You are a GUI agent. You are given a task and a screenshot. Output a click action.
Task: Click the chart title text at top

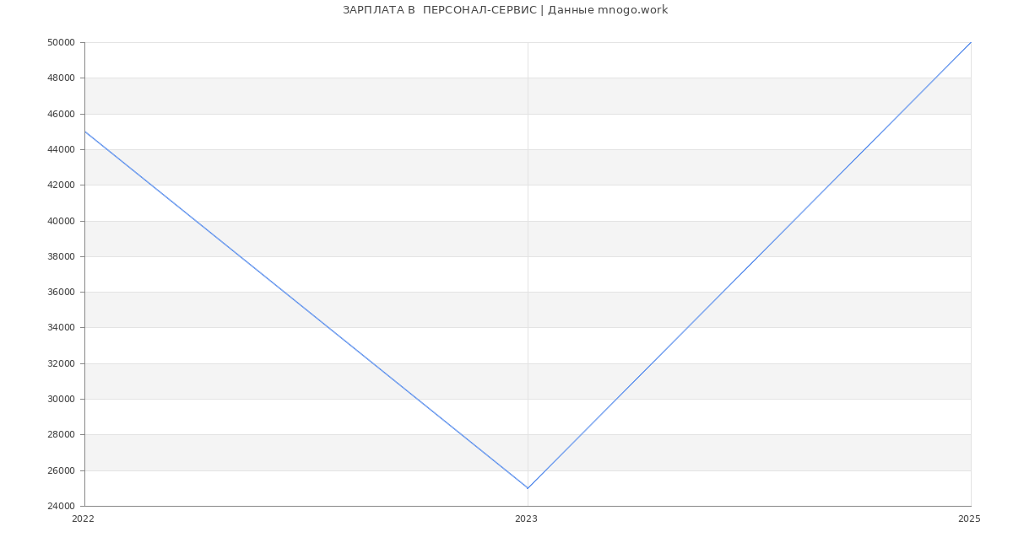coord(505,10)
